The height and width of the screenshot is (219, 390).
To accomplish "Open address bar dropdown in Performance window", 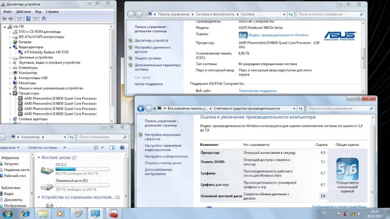I will point(294,108).
